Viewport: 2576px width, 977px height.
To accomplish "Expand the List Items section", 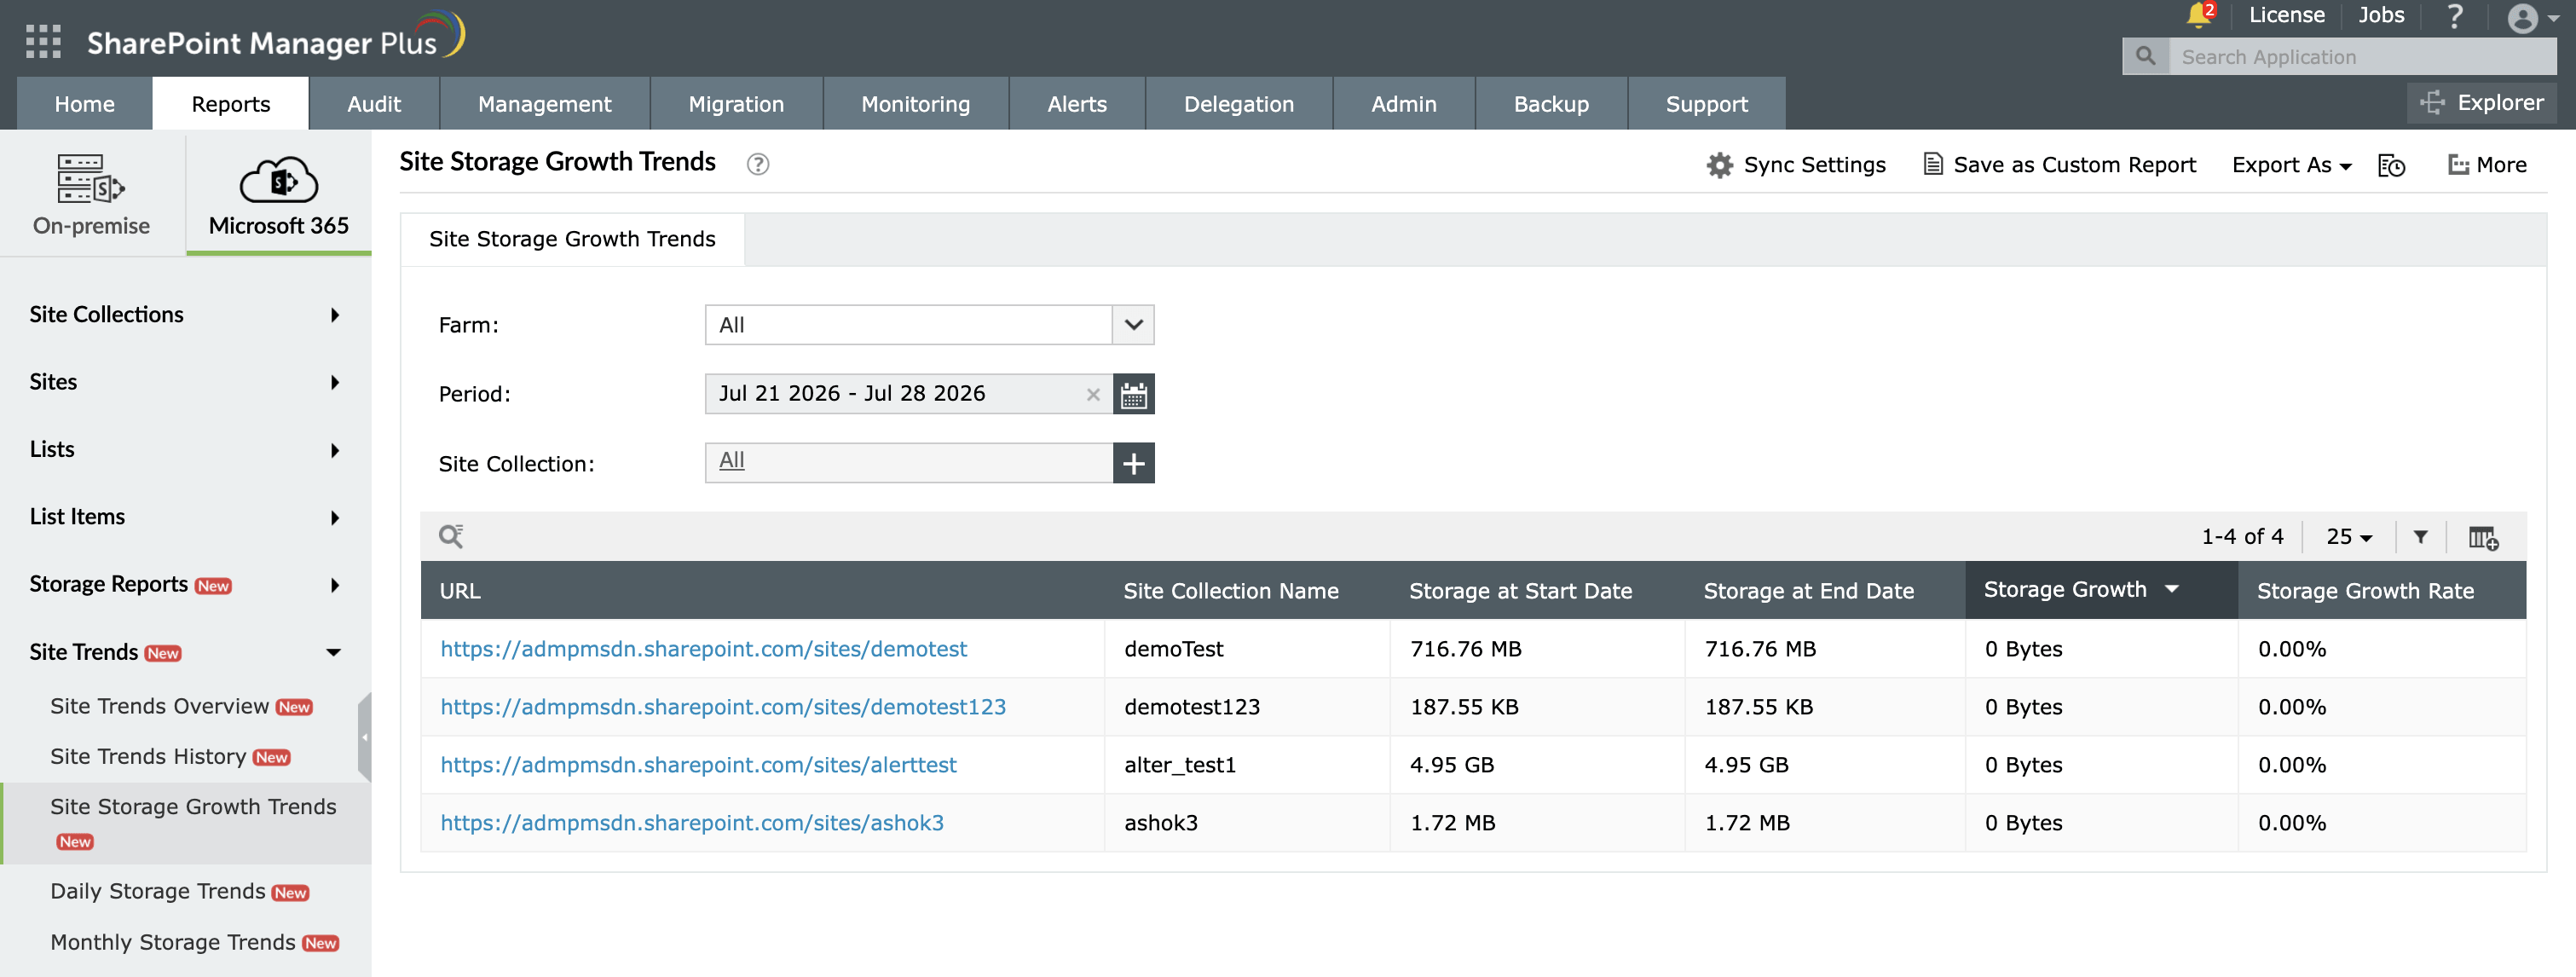I will coord(186,517).
